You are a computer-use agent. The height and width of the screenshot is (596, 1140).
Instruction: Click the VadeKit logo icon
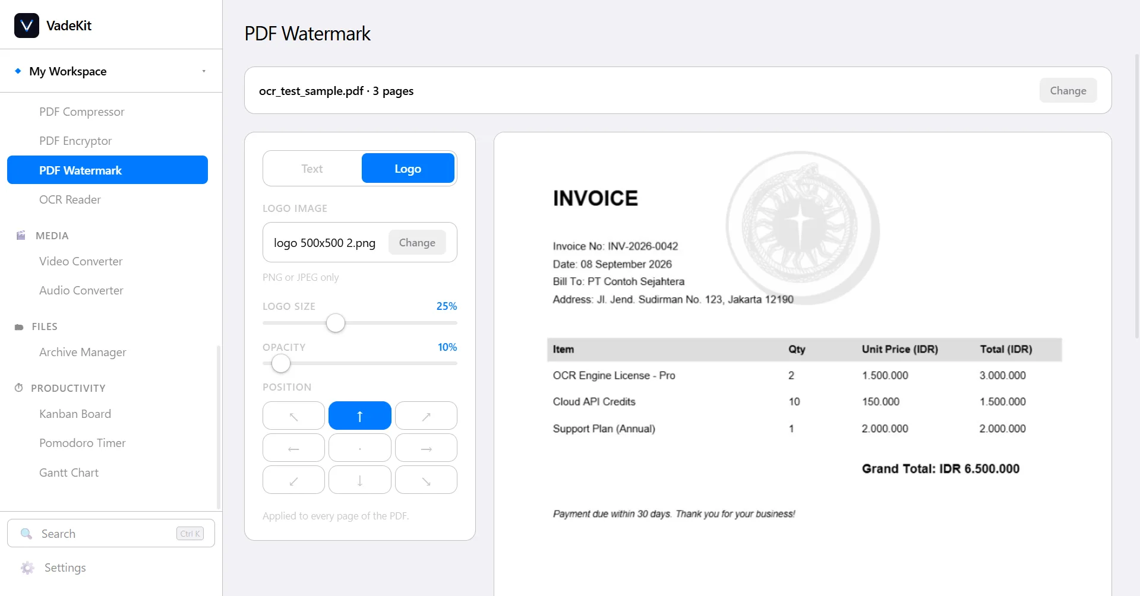(x=27, y=26)
